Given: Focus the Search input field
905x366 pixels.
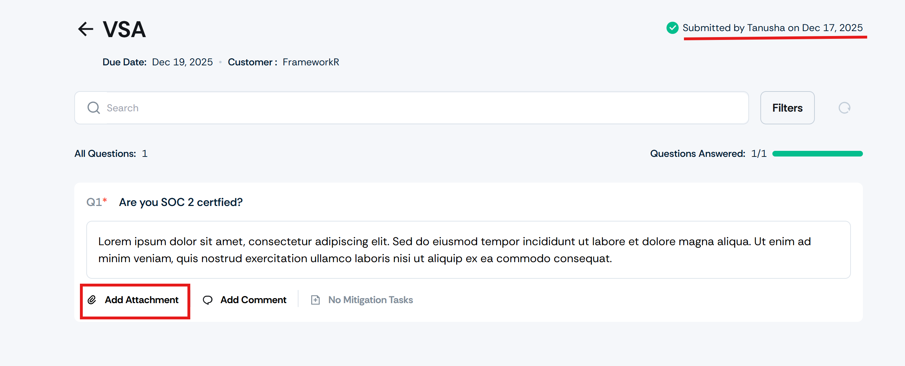Looking at the screenshot, I should [x=424, y=108].
